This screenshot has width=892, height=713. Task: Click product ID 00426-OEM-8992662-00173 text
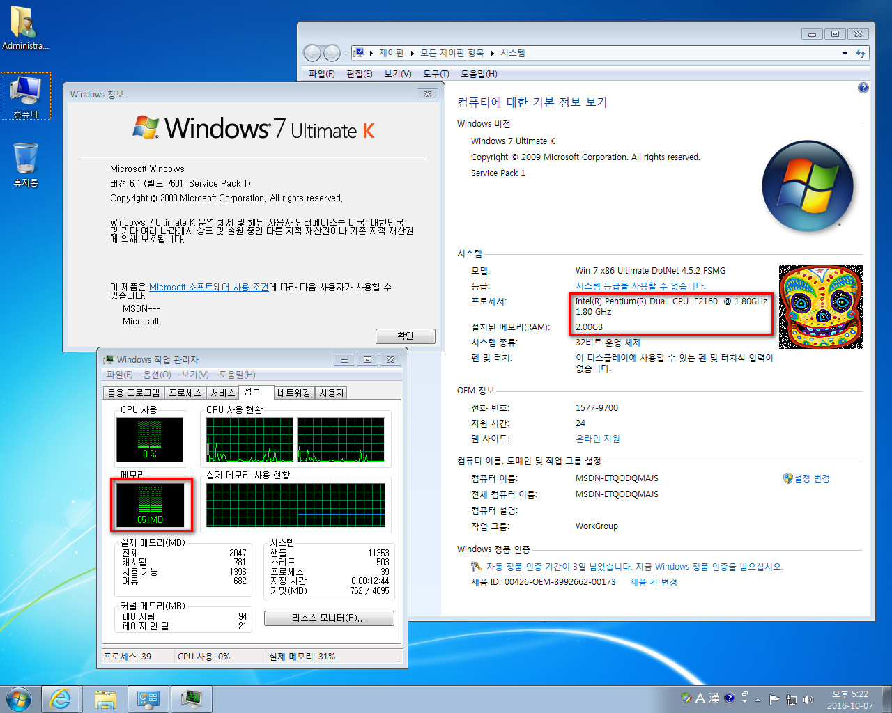pyautogui.click(x=560, y=582)
